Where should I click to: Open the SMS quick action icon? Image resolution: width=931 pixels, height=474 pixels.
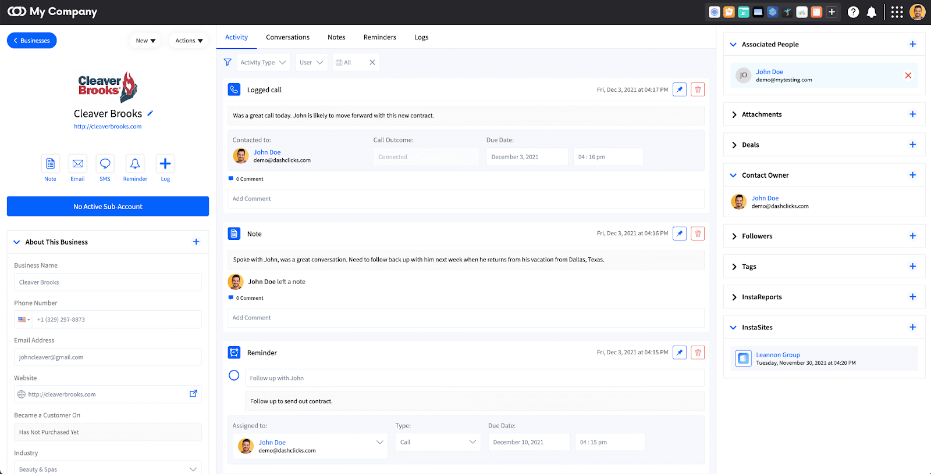tap(105, 164)
